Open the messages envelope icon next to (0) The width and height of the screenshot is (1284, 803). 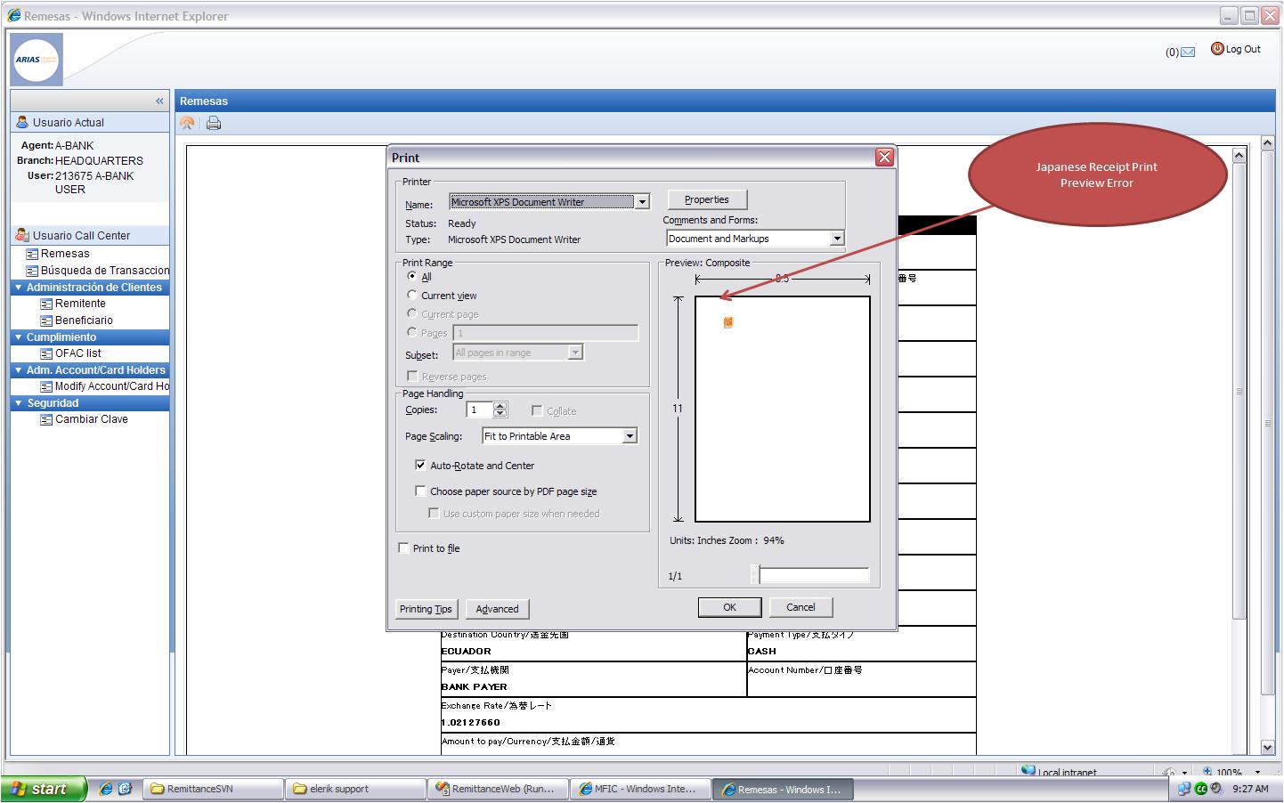pyautogui.click(x=1188, y=53)
